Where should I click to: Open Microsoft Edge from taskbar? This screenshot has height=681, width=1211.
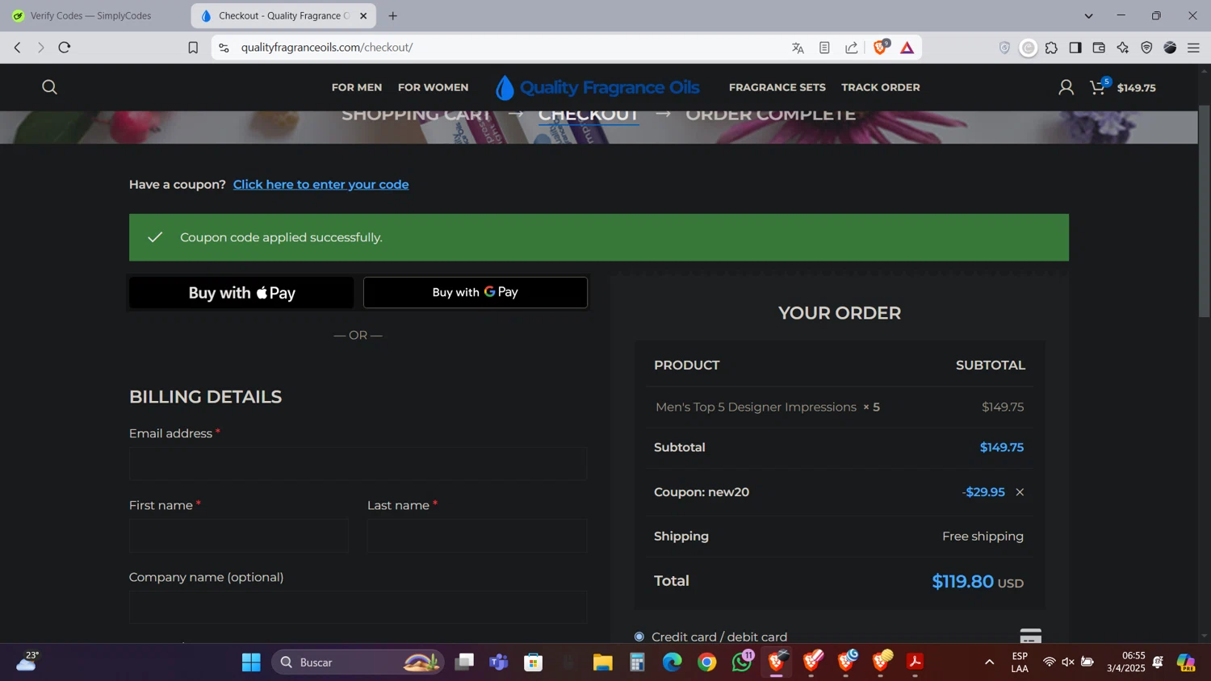[x=673, y=662]
